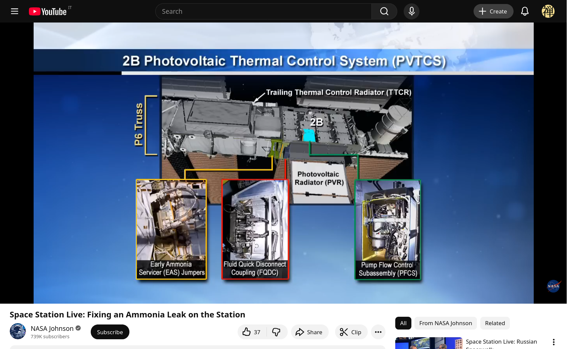Click the NASA watermark in the player

(x=554, y=286)
